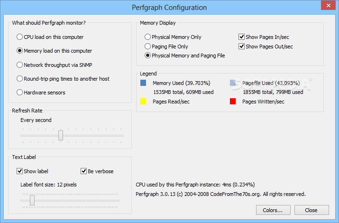Open the Colors... dialog
The height and width of the screenshot is (223, 339).
tap(273, 210)
